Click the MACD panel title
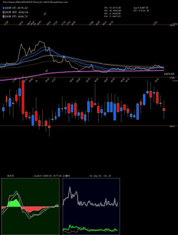The width and height of the screenshot is (178, 235). [10, 176]
